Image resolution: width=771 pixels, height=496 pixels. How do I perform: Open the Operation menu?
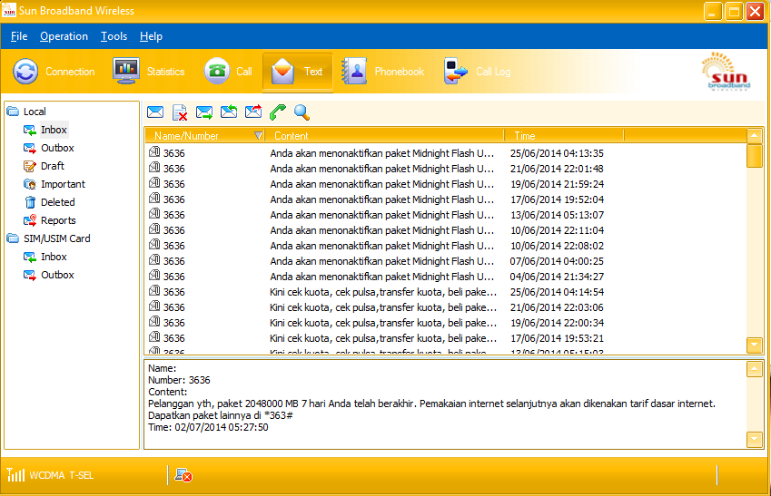pos(64,36)
